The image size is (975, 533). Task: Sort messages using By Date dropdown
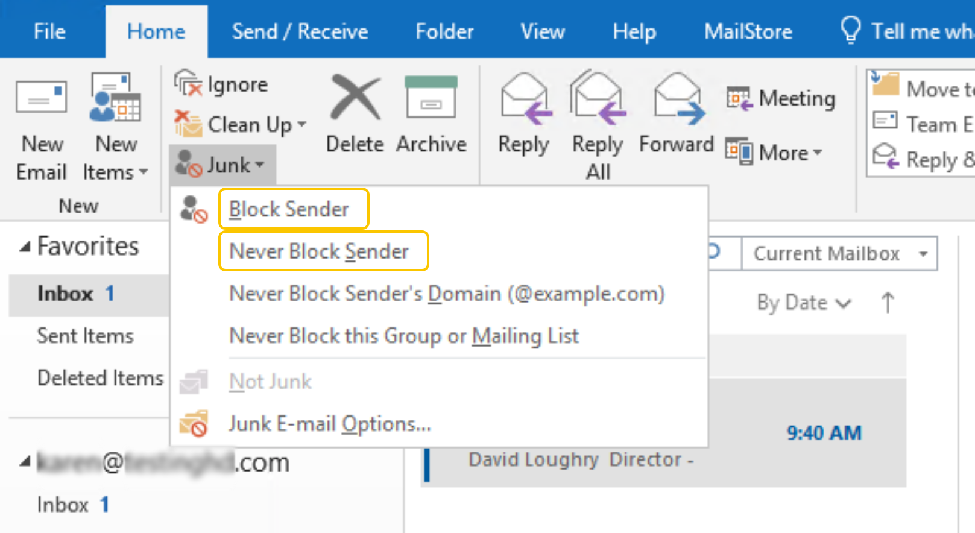(x=803, y=303)
